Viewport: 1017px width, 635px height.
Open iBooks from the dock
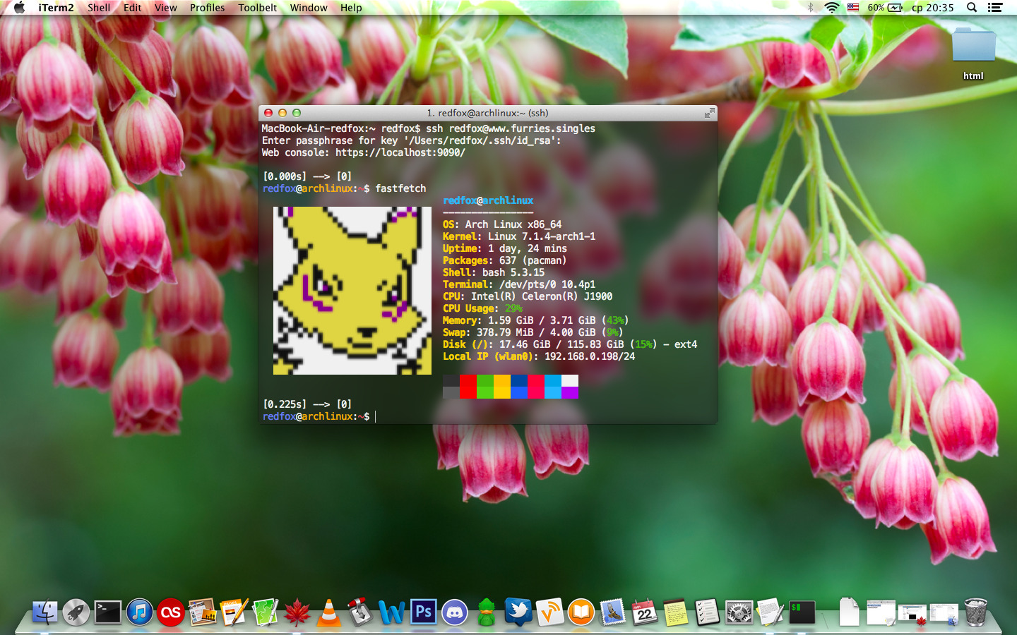[x=581, y=612]
